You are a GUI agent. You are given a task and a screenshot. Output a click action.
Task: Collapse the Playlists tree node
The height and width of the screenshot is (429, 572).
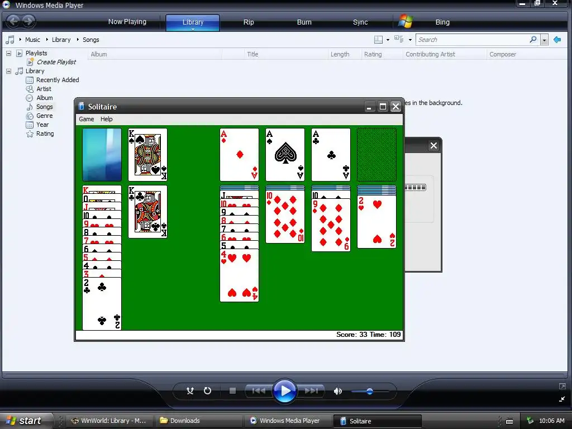tap(8, 53)
